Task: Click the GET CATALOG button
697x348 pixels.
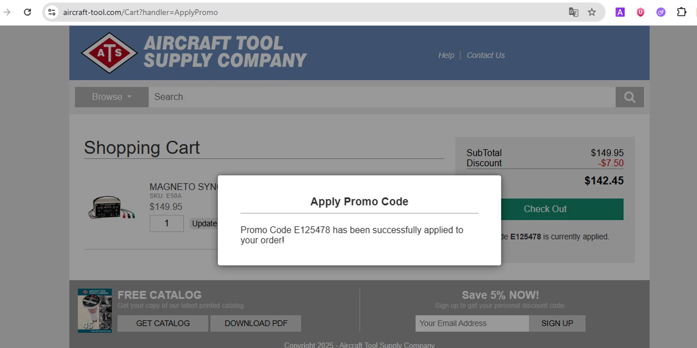Action: coord(163,323)
